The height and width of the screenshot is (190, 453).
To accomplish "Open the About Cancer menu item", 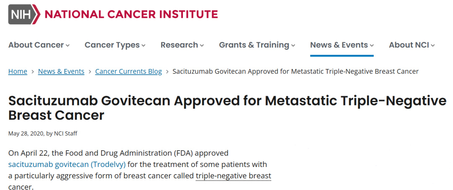I will point(36,45).
